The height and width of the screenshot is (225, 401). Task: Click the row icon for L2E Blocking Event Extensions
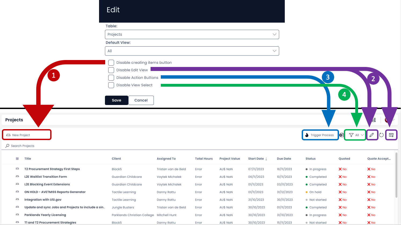pos(17,184)
